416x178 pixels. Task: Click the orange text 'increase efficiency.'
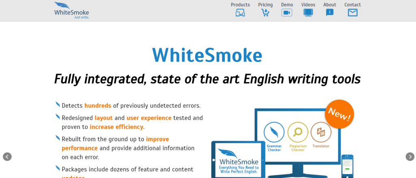click(117, 127)
